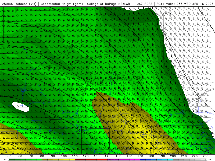The image size is (215, 161).
Task: Click the "200" value on the color scale
Action: [x=173, y=156]
